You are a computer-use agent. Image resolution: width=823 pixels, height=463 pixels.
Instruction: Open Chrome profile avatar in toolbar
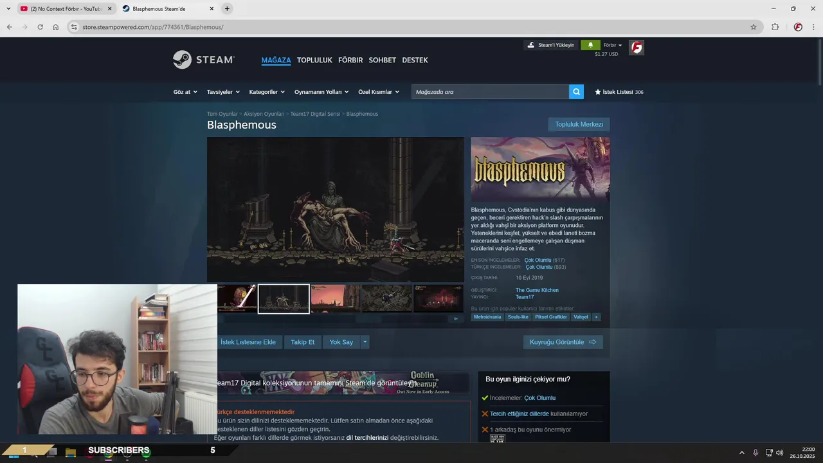pyautogui.click(x=798, y=27)
